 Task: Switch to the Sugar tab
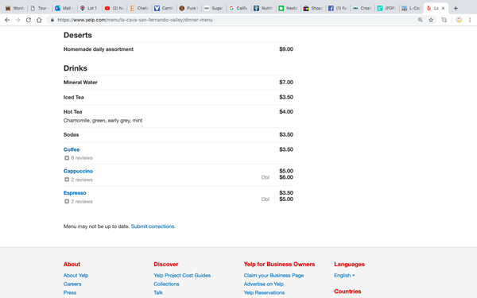[x=213, y=8]
